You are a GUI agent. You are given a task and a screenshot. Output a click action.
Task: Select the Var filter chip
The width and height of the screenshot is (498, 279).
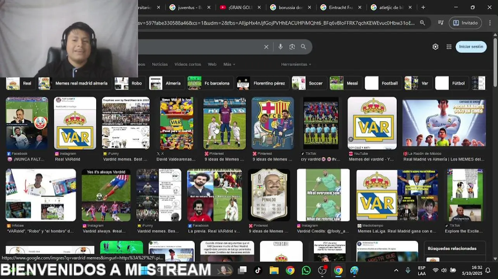click(x=418, y=83)
